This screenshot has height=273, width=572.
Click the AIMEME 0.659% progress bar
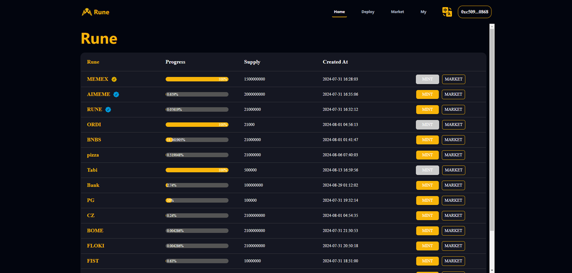(197, 94)
